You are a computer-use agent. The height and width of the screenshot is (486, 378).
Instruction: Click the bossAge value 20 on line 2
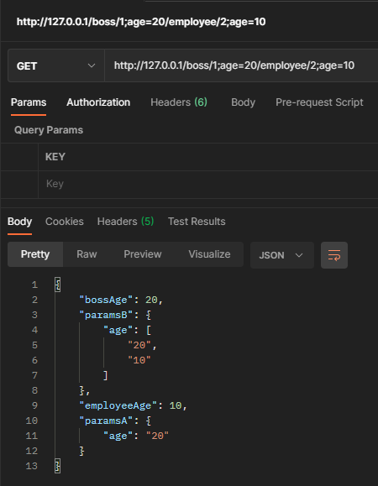tap(151, 300)
